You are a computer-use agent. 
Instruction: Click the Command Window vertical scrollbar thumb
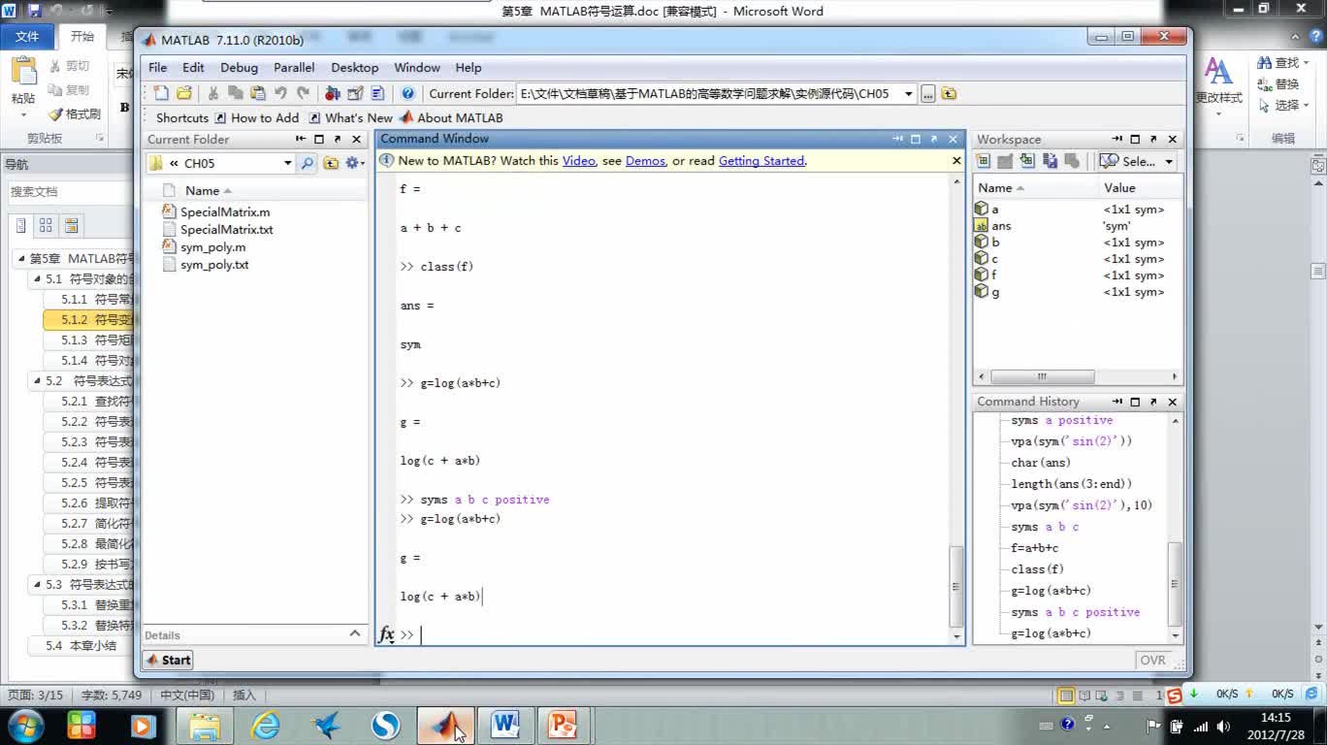[x=956, y=586]
